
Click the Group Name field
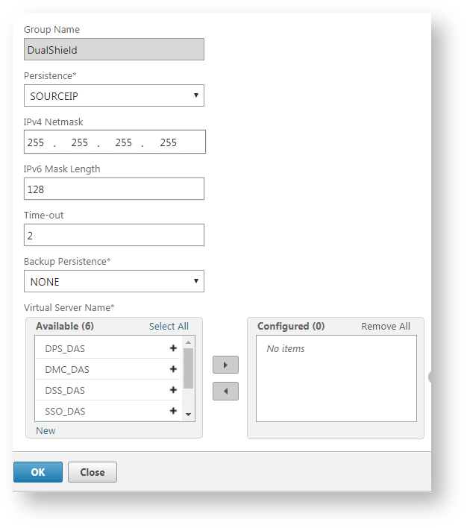[114, 49]
